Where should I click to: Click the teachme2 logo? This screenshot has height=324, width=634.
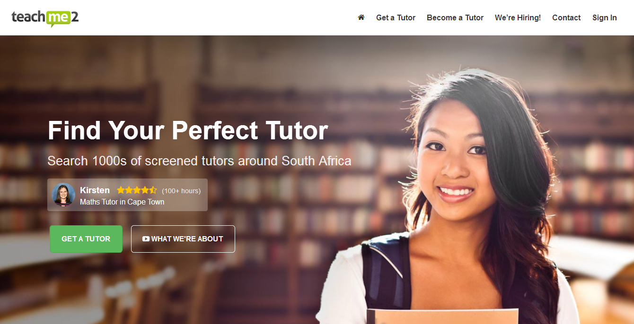(x=45, y=18)
